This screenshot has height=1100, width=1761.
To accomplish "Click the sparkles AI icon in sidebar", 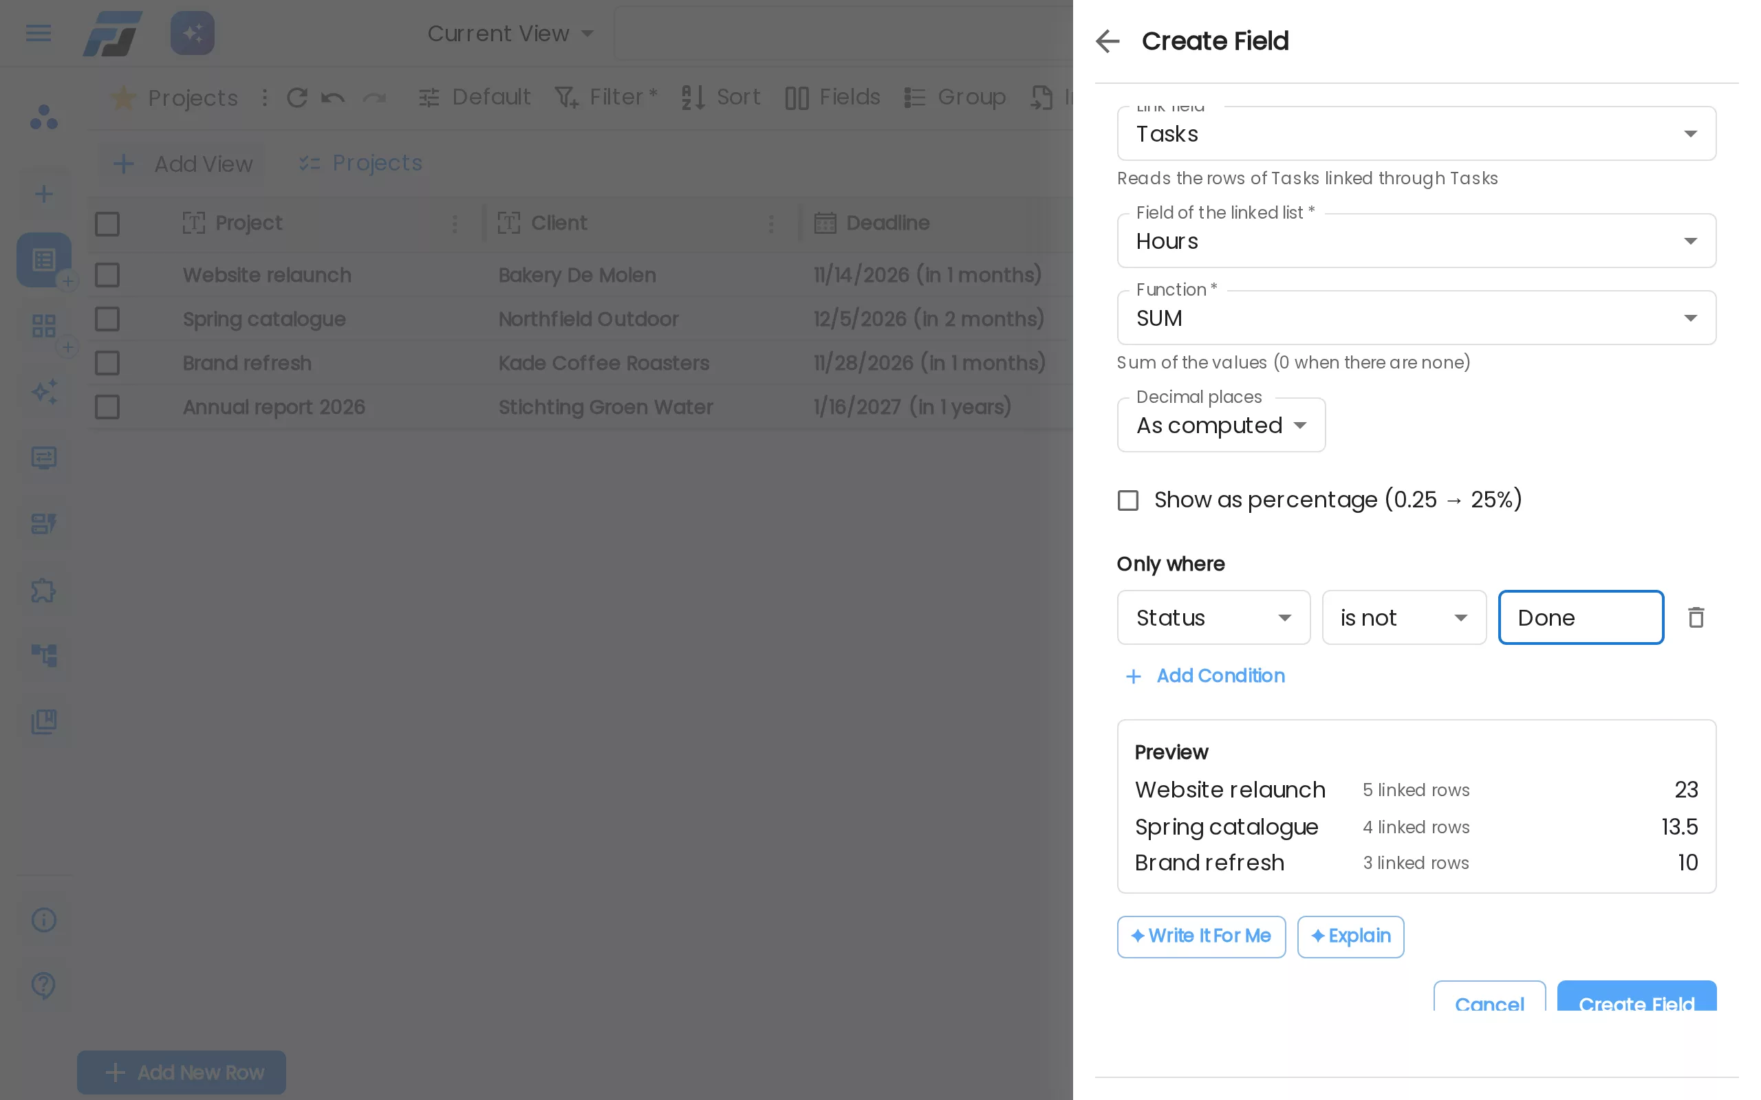I will (43, 391).
